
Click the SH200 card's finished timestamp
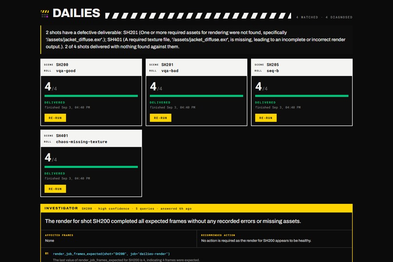67,107
